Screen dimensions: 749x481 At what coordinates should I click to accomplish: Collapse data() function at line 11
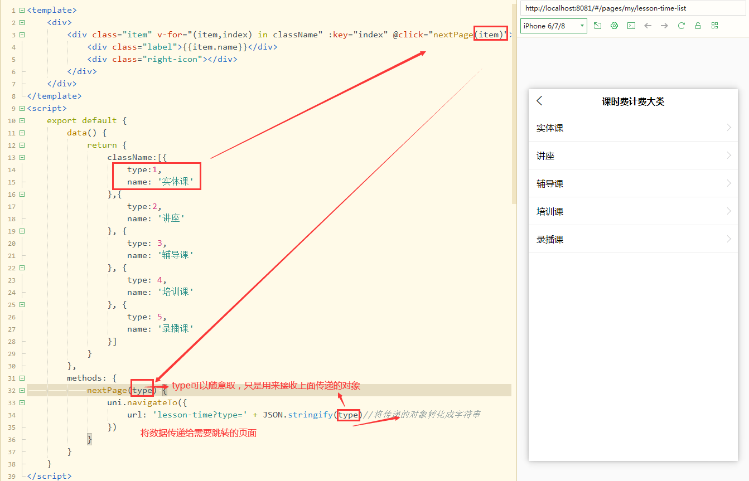coord(22,133)
